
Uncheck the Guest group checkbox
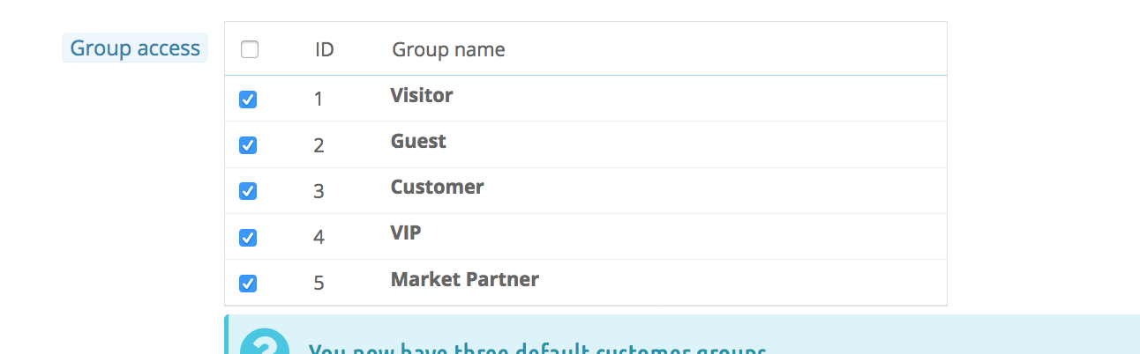[248, 145]
